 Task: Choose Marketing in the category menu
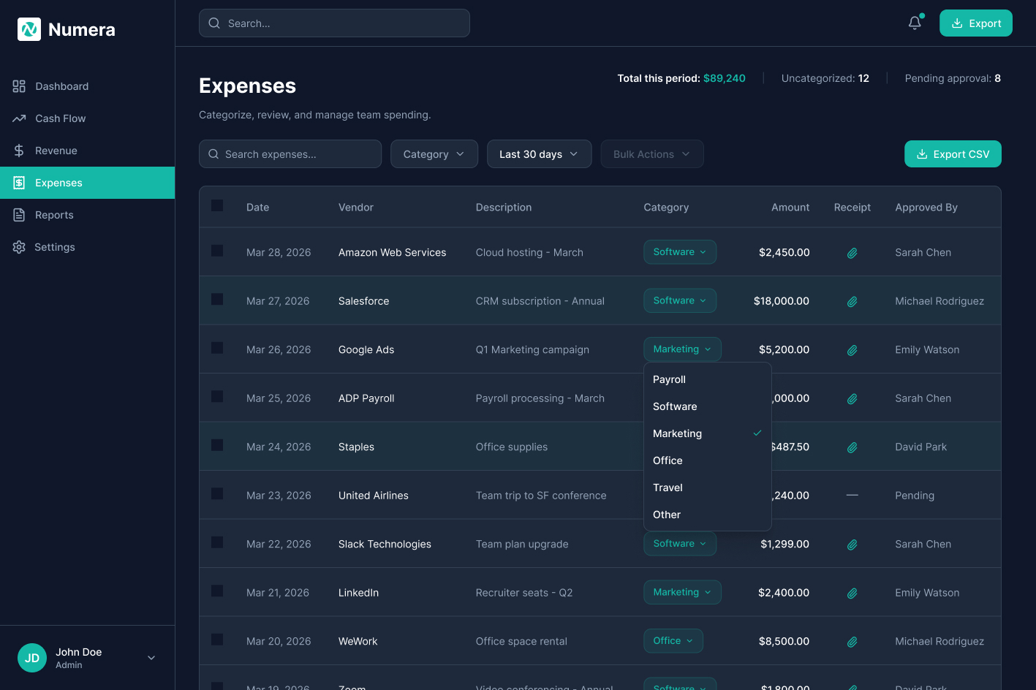708,433
